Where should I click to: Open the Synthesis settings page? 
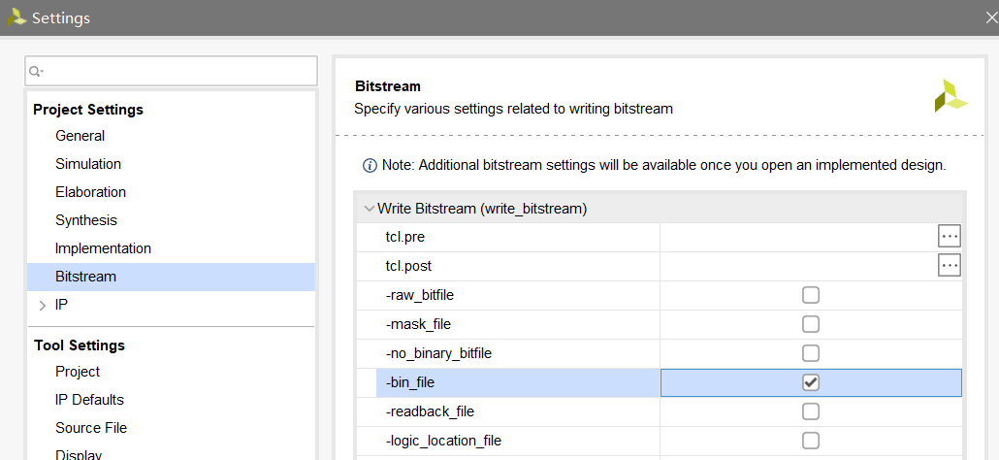[86, 220]
